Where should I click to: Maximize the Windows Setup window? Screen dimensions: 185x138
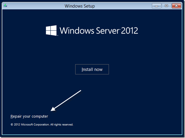tap(167, 6)
